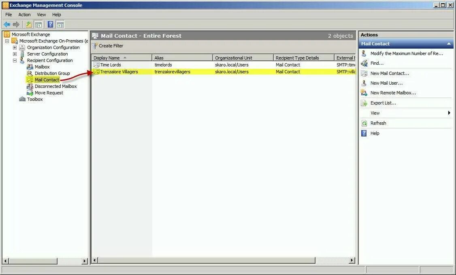Click the New Remote Mailbox action icon
This screenshot has height=275, width=456.
[x=364, y=93]
